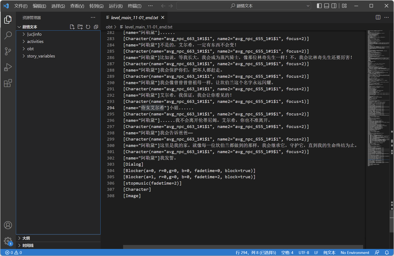The height and width of the screenshot is (256, 394).
Task: Open the 终端(T) menu
Action: (135, 6)
